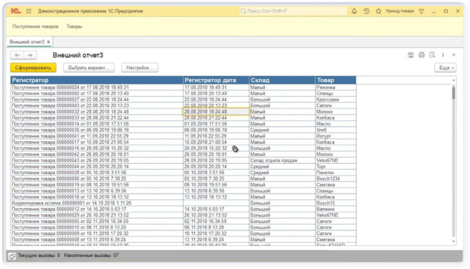Viewport: 470px width, 269px height.
Task: Open print preview icon
Action: pos(432,55)
